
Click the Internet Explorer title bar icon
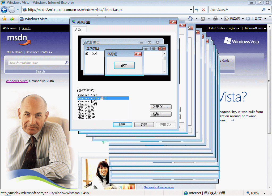click(3, 2)
